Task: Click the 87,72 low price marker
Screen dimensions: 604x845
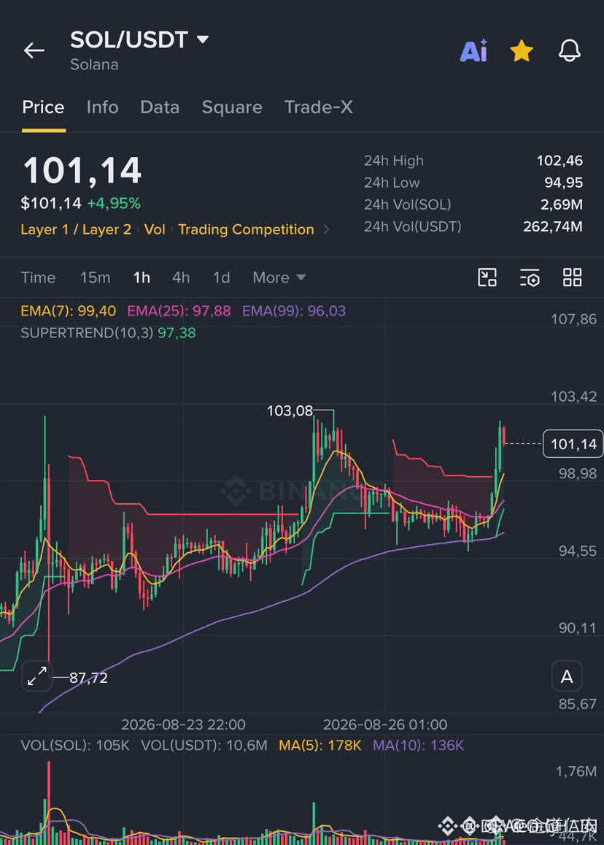Action: click(x=89, y=678)
